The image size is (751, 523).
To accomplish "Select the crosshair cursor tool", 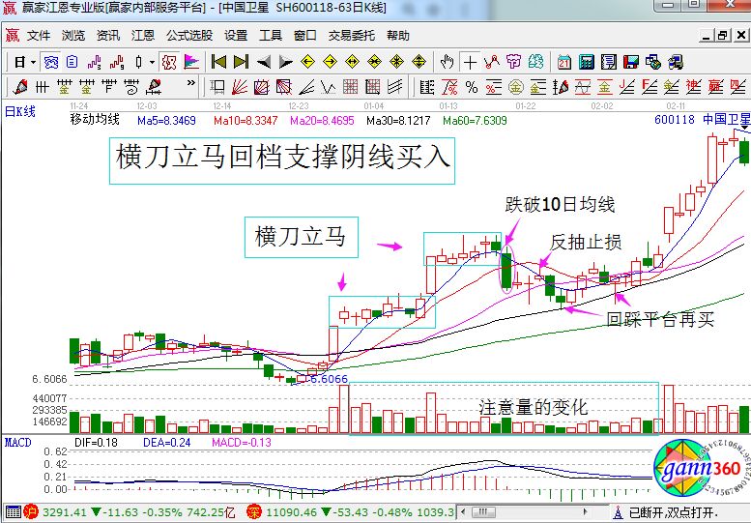I will pyautogui.click(x=470, y=62).
